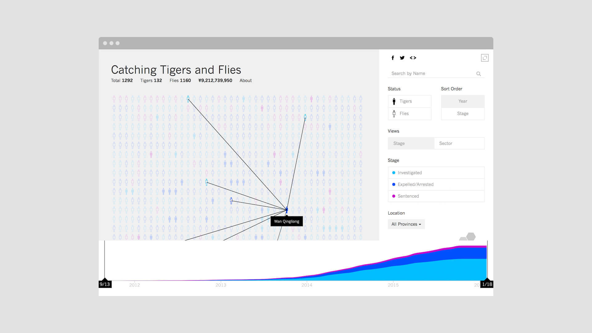Screen dimensions: 592x333
Task: Click the search magnifier icon
Action: (x=479, y=74)
